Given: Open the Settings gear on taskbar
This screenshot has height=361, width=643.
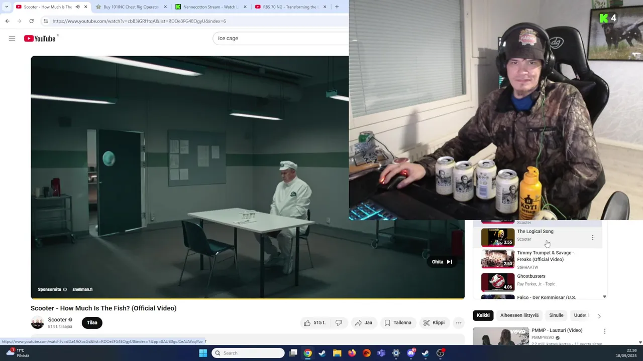Looking at the screenshot, I should point(396,353).
